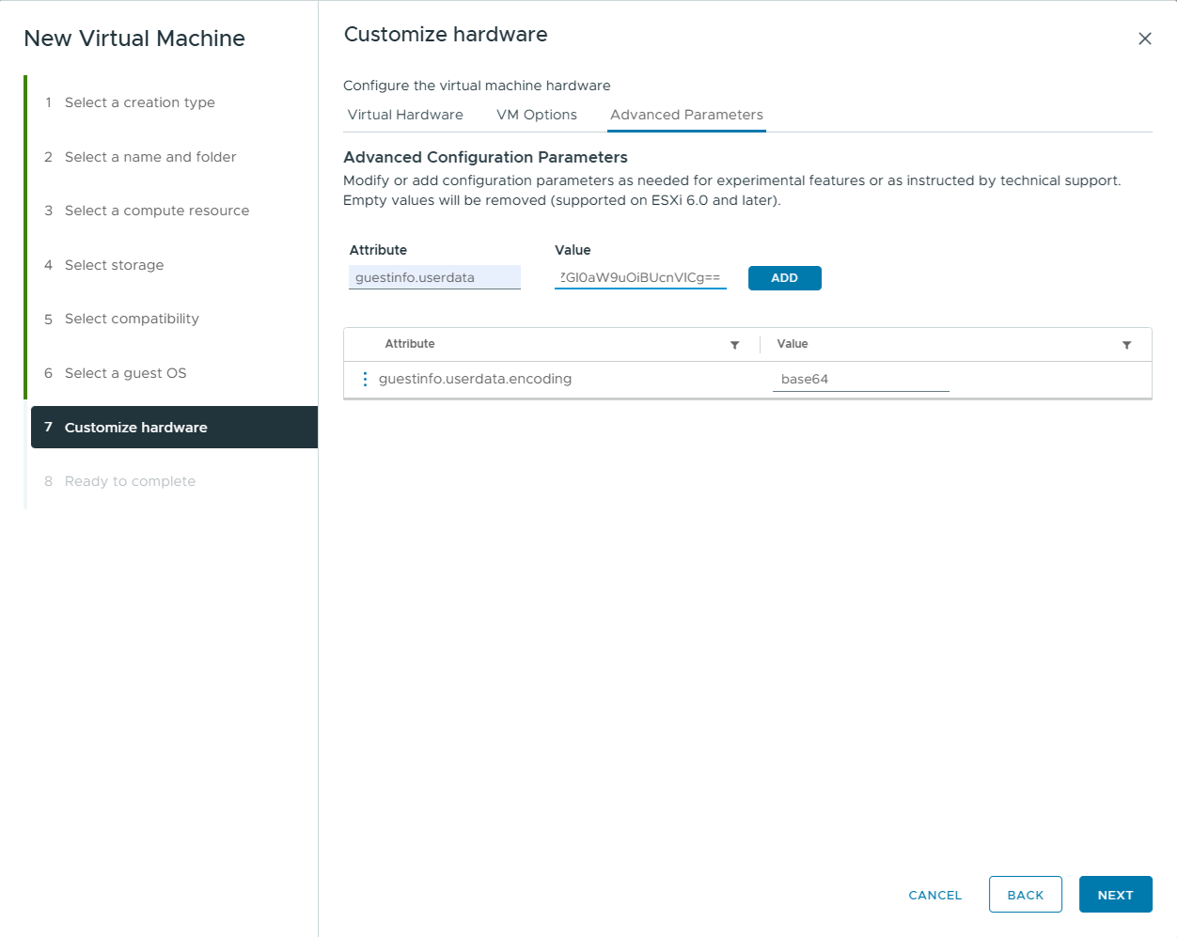Click BACK to return to guest OS selection
The width and height of the screenshot is (1177, 937).
point(1025,894)
